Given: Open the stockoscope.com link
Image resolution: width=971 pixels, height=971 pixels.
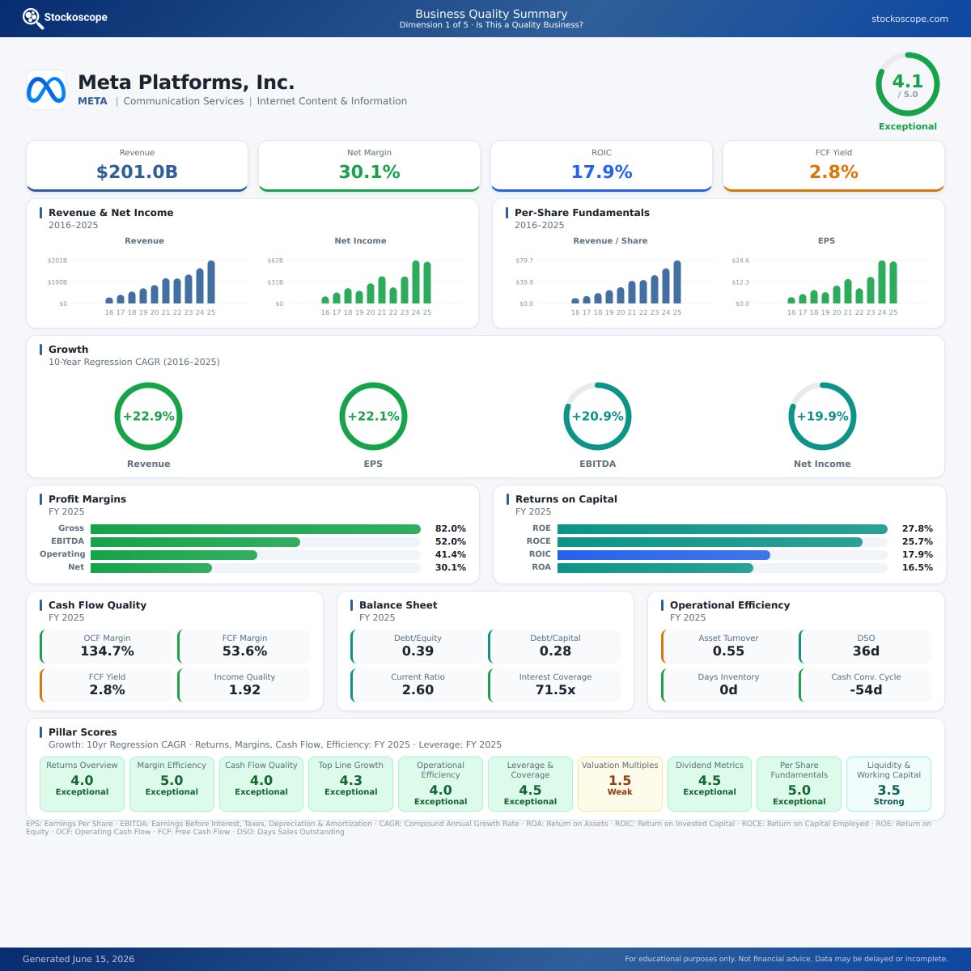Looking at the screenshot, I should coord(910,19).
